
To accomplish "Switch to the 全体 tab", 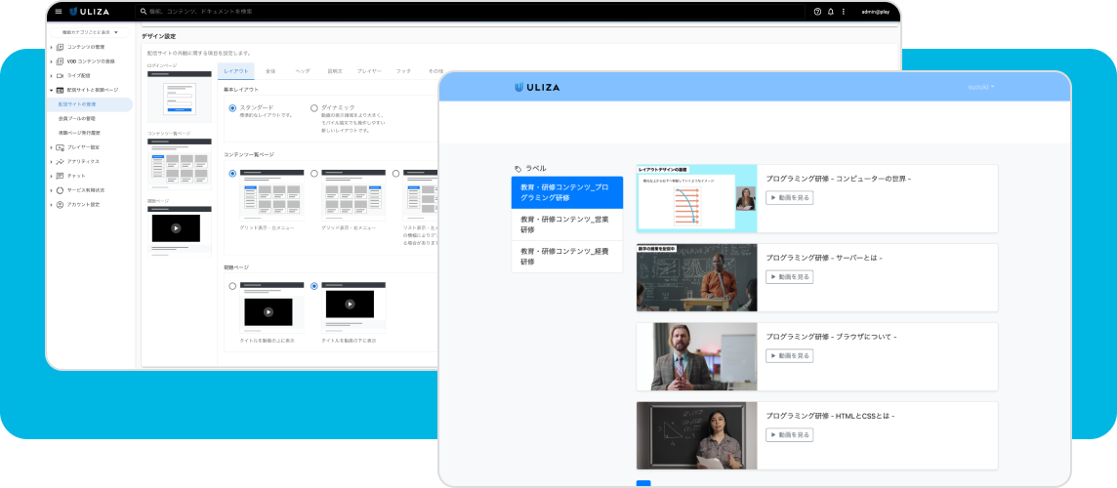I will point(270,71).
